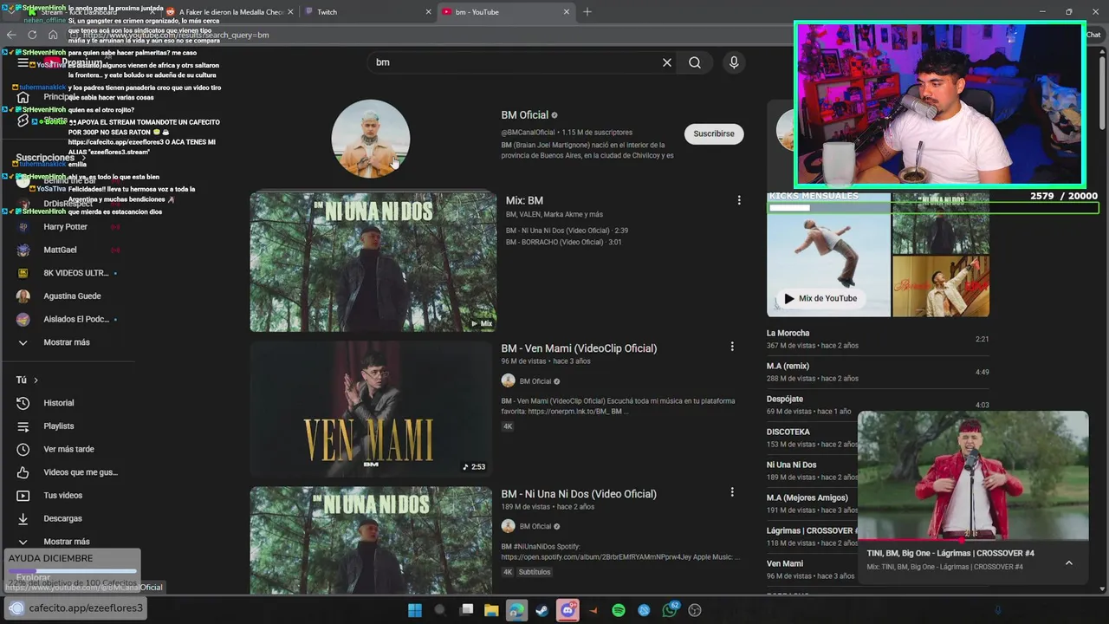Play Ni Una Ni Dos in mix list
Image resolution: width=1109 pixels, height=624 pixels.
(812, 471)
